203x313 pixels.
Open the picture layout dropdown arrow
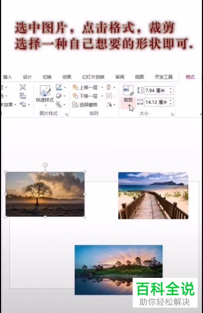[64, 104]
